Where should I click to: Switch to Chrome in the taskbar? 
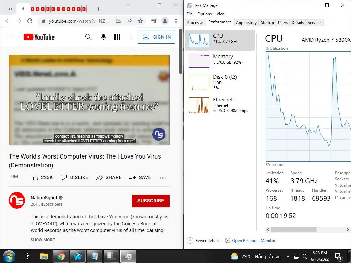[61, 256]
